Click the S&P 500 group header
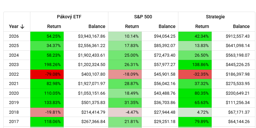256x128 pixels. point(143,17)
